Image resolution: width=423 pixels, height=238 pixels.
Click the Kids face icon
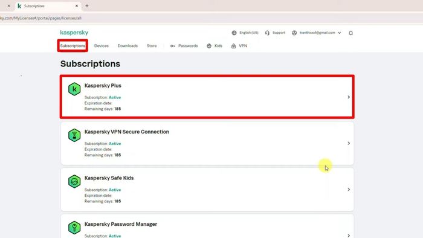[209, 46]
